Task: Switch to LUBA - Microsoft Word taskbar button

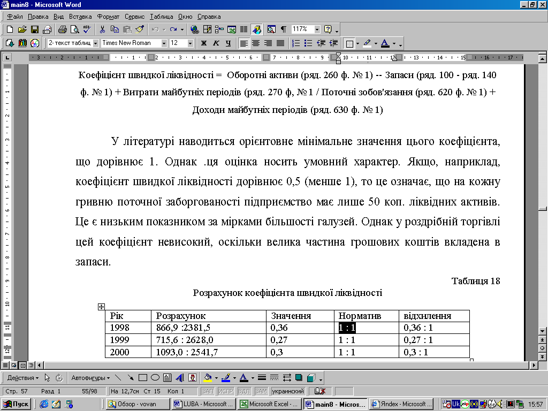Action: (205, 404)
